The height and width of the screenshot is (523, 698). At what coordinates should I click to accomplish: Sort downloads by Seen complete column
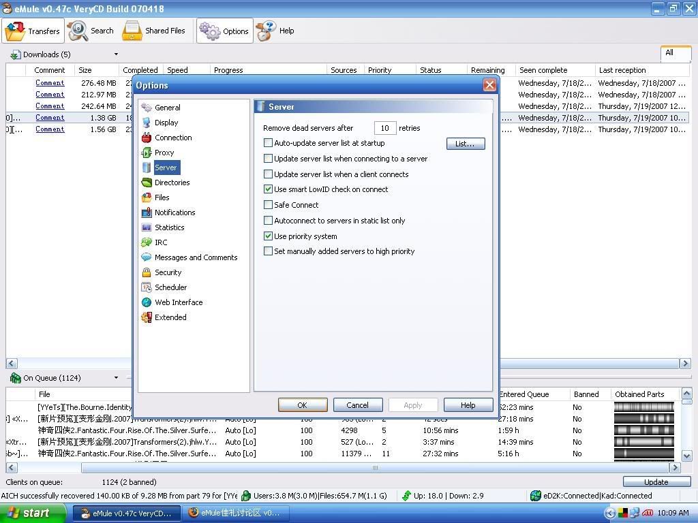[x=555, y=70]
